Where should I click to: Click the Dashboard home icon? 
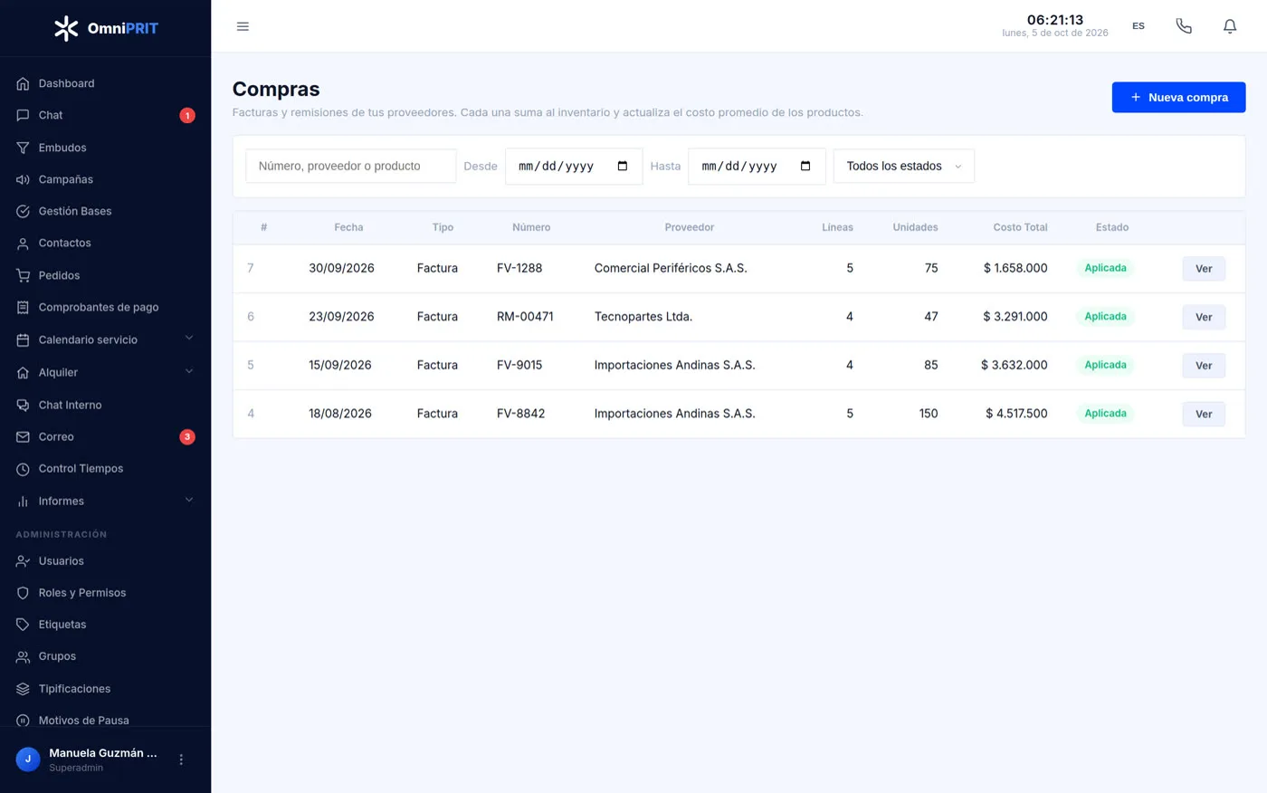point(24,83)
